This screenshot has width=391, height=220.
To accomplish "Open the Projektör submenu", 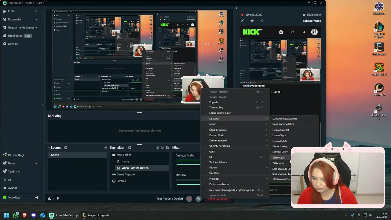I will pyautogui.click(x=235, y=179).
